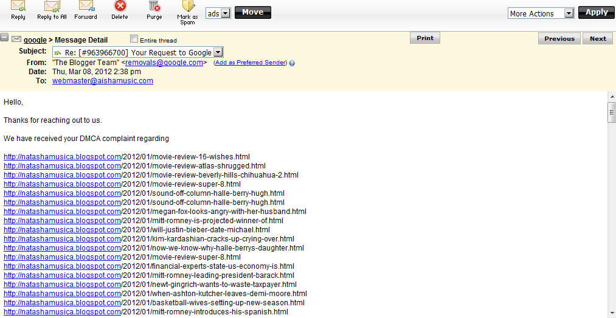This screenshot has height=318, width=616.
Task: Click the "Thanks for reaching out to us." line
Action: pos(53,120)
